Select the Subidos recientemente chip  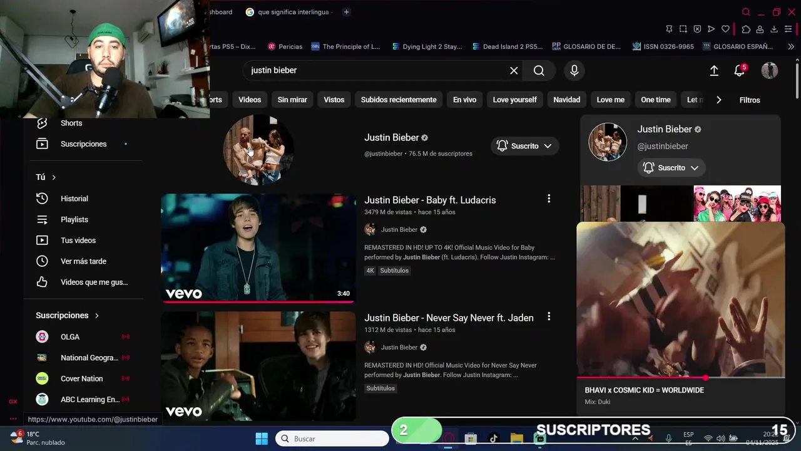(x=399, y=100)
